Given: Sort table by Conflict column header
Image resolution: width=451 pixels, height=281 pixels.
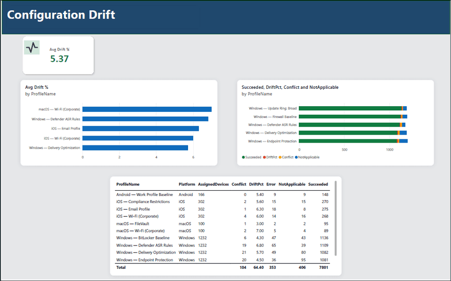Looking at the screenshot, I should point(239,184).
